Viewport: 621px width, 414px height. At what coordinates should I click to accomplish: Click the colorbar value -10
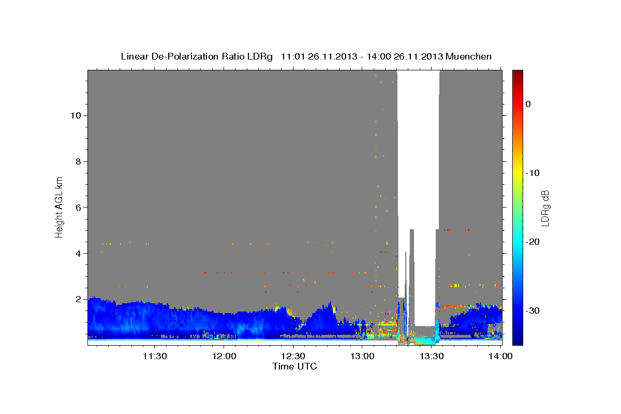coord(532,173)
